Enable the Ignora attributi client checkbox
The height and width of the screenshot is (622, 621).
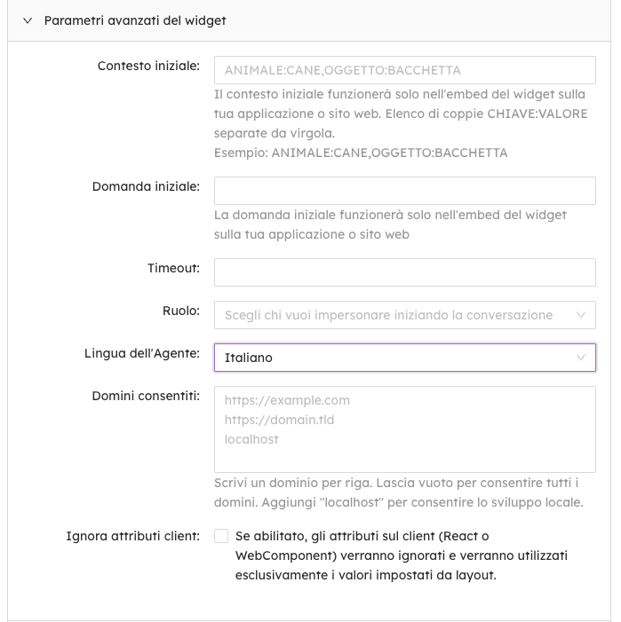[221, 536]
